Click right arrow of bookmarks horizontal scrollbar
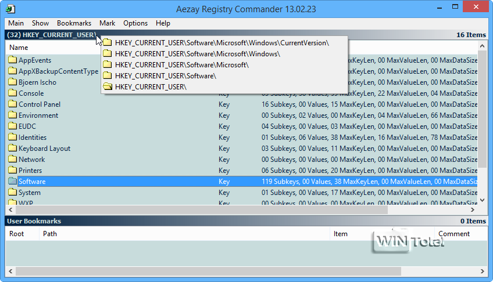The image size is (493, 282). point(483,271)
